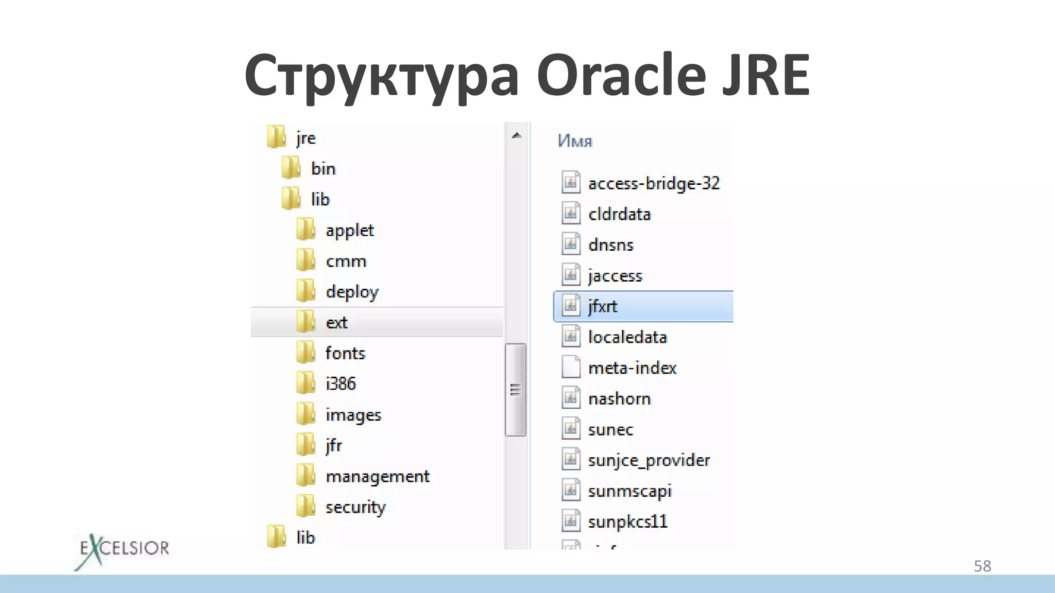Click the fonts folder icon
1055x593 pixels.
(306, 353)
